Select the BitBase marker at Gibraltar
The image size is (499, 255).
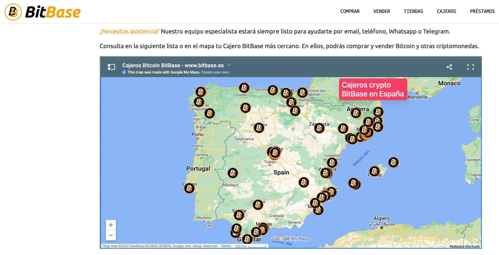point(247,239)
